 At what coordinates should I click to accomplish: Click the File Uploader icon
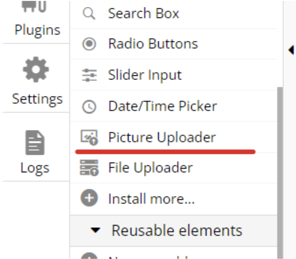click(x=88, y=168)
